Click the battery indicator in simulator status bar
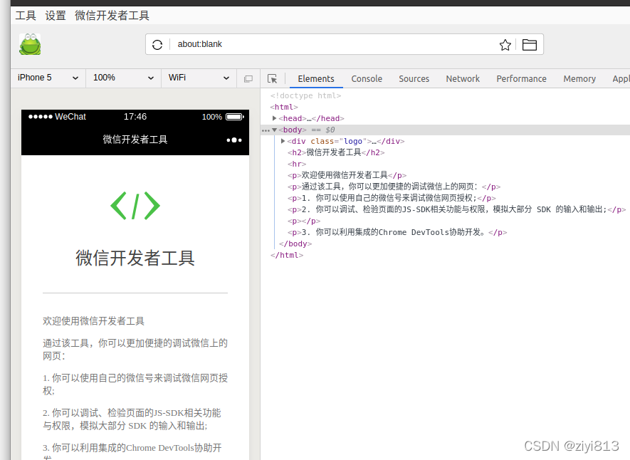 pos(235,117)
